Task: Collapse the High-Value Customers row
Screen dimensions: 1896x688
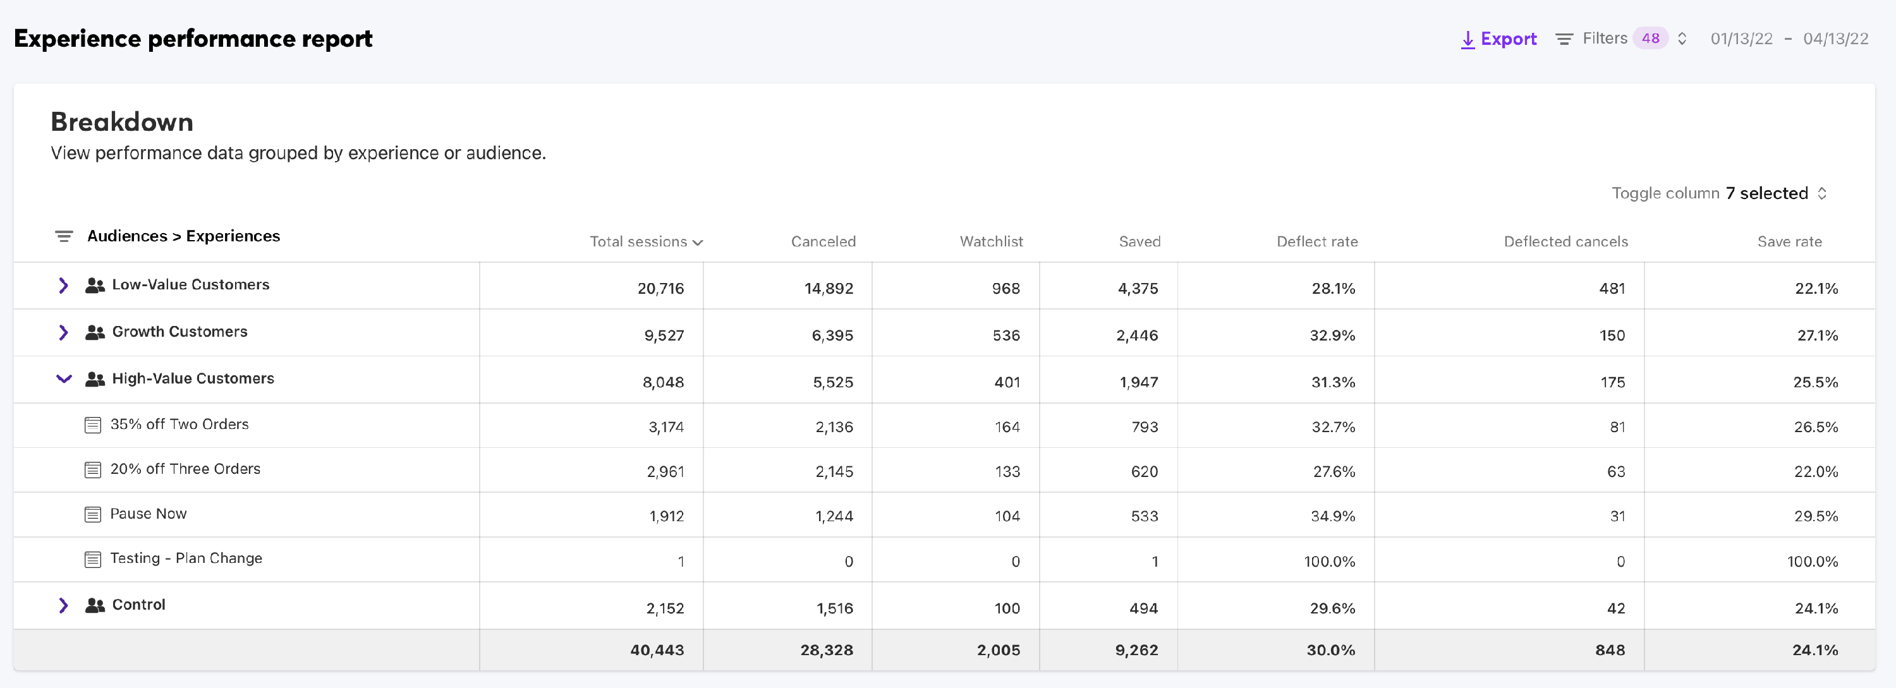Action: point(64,379)
